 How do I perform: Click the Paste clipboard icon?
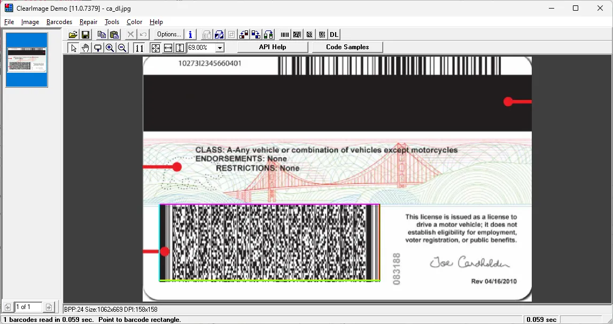(114, 34)
